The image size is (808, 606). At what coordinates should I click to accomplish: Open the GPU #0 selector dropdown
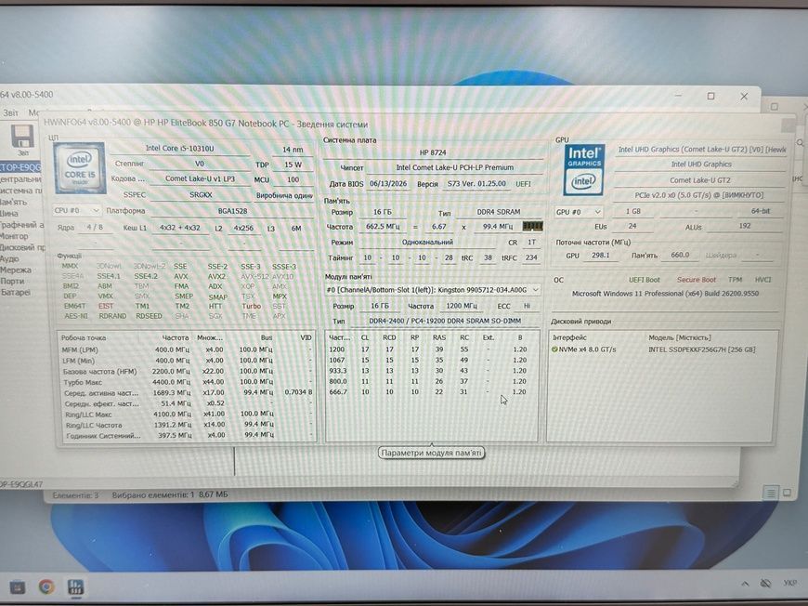[x=579, y=212]
